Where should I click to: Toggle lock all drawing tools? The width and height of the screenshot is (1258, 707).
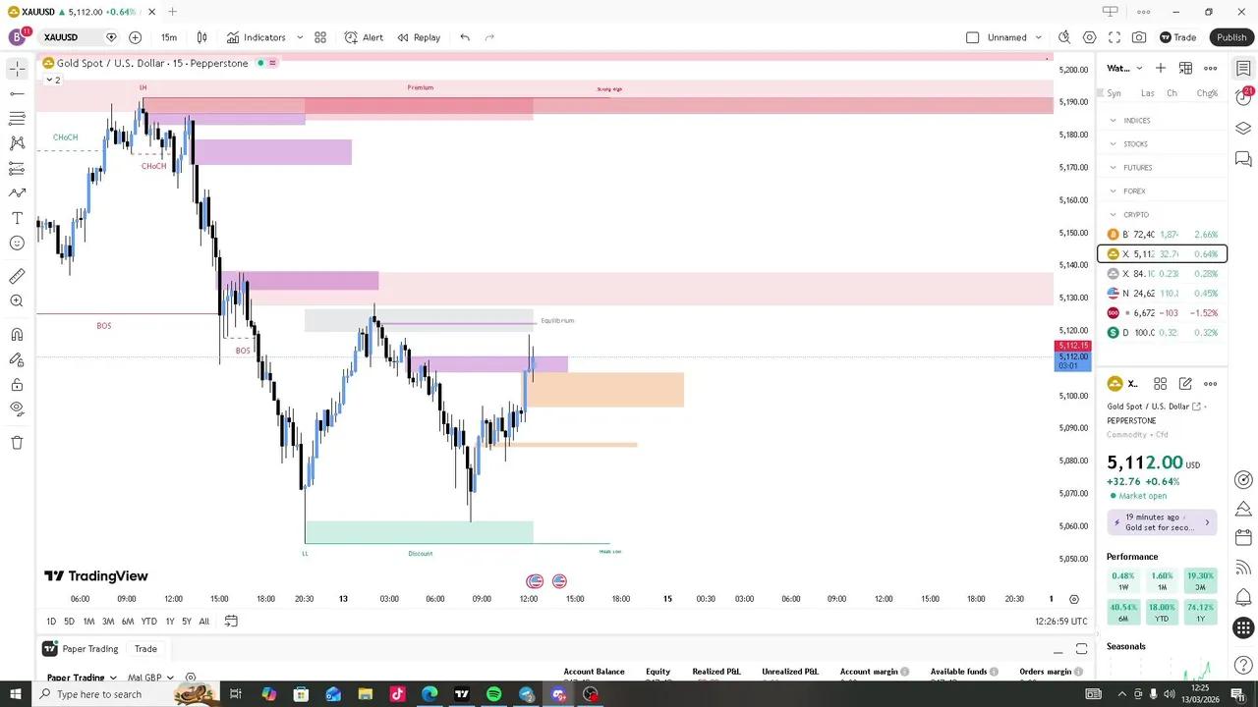(17, 384)
